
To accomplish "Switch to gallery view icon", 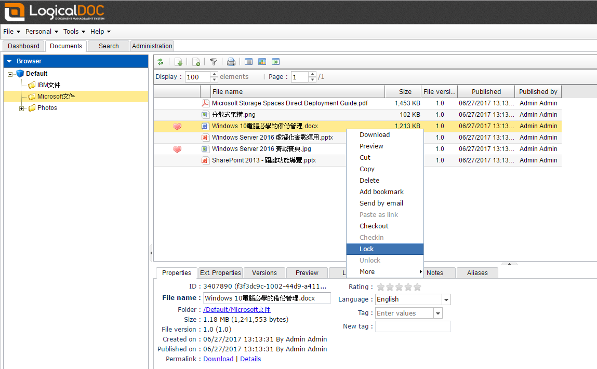I will pos(262,62).
